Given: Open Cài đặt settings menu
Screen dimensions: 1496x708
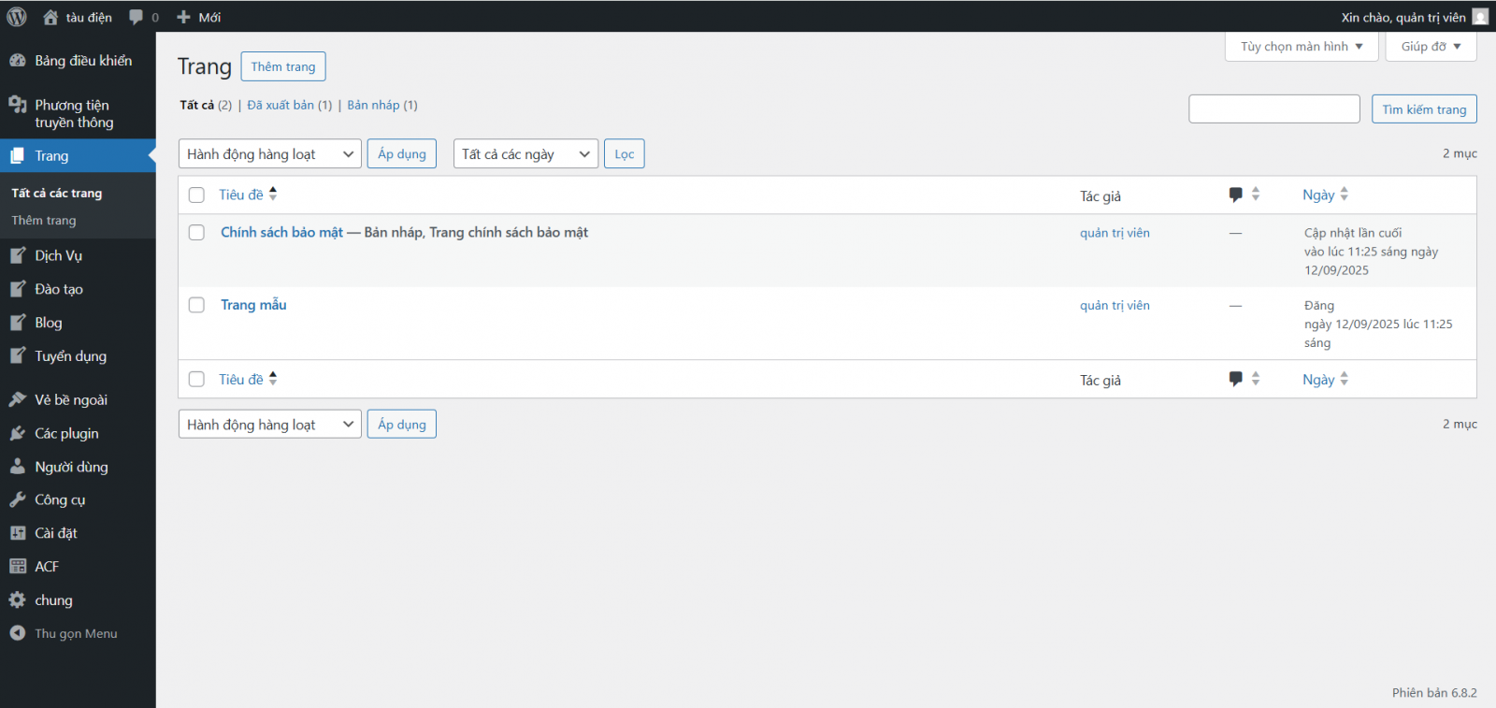Looking at the screenshot, I should pyautogui.click(x=55, y=533).
